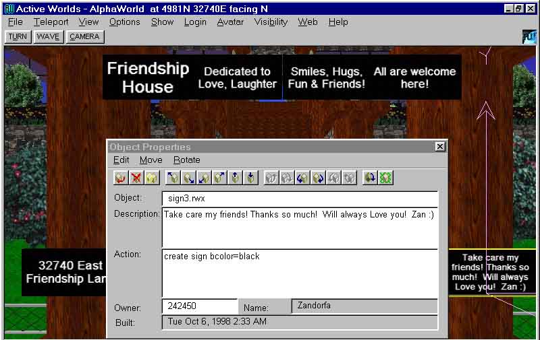
Task: Click the 'Owner:' label
Action: (128, 308)
